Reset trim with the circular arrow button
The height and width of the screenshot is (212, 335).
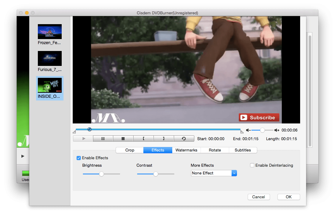pyautogui.click(x=184, y=139)
